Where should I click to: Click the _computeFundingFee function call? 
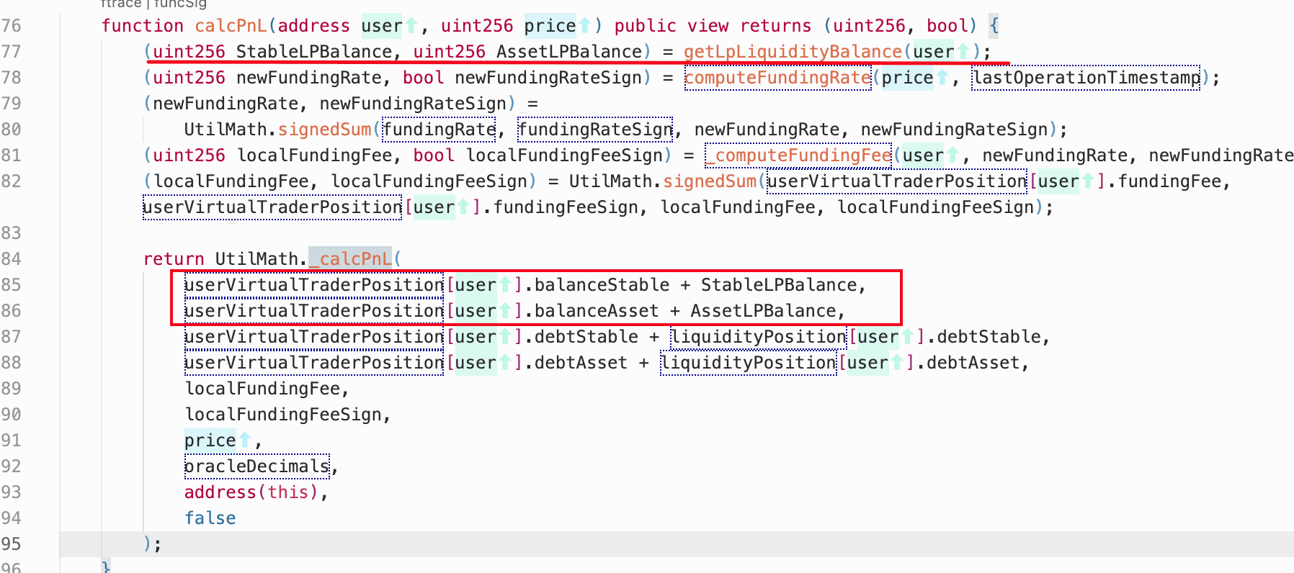click(798, 155)
